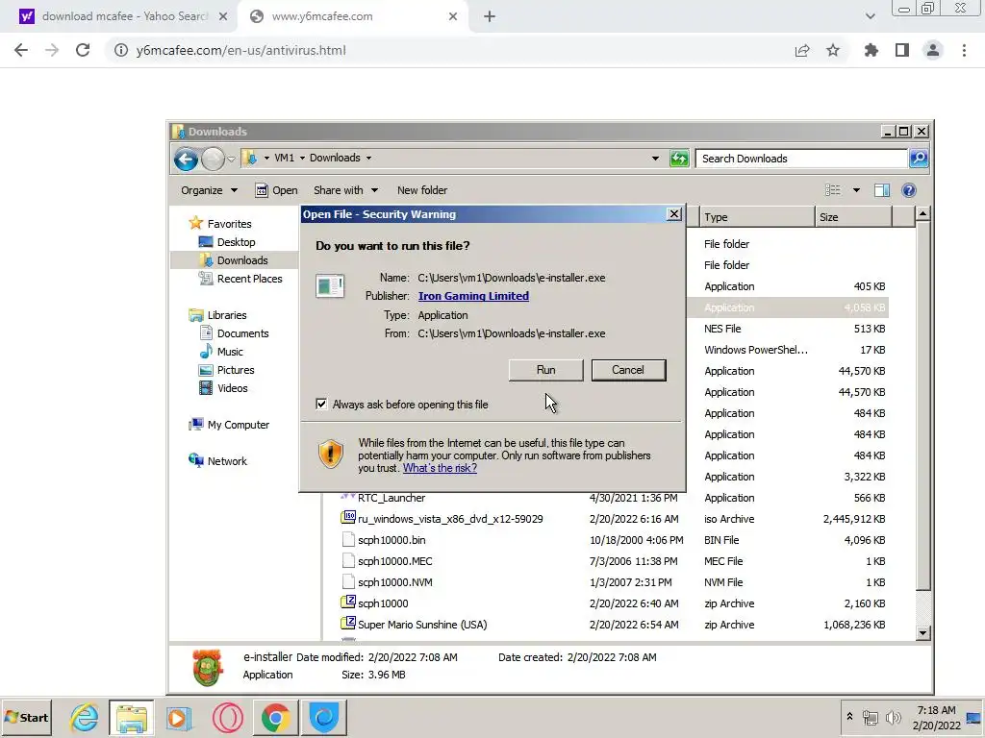
Task: Open Opera browser from taskbar
Action: point(227,717)
